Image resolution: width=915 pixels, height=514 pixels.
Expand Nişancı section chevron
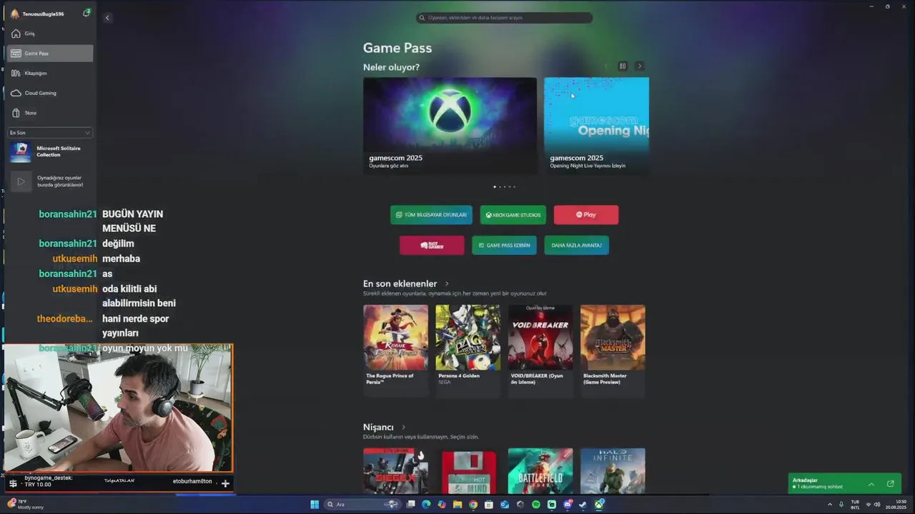point(403,428)
